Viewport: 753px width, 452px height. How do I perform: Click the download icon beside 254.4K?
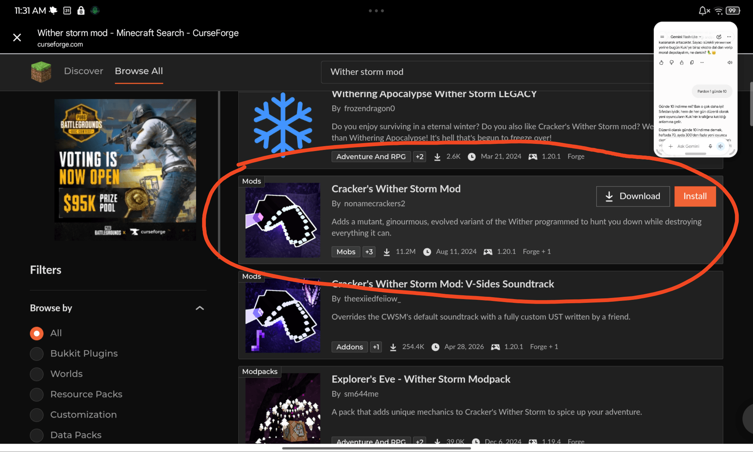pyautogui.click(x=393, y=347)
